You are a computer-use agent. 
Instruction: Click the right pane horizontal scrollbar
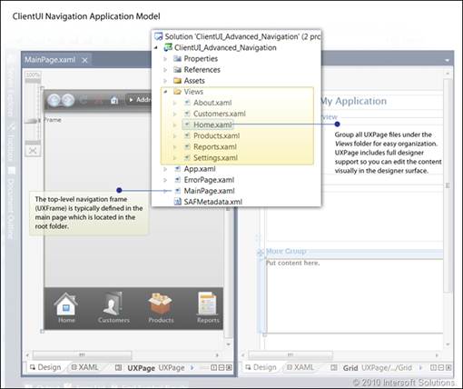291,354
